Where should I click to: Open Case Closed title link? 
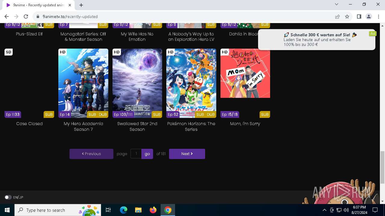point(29,124)
